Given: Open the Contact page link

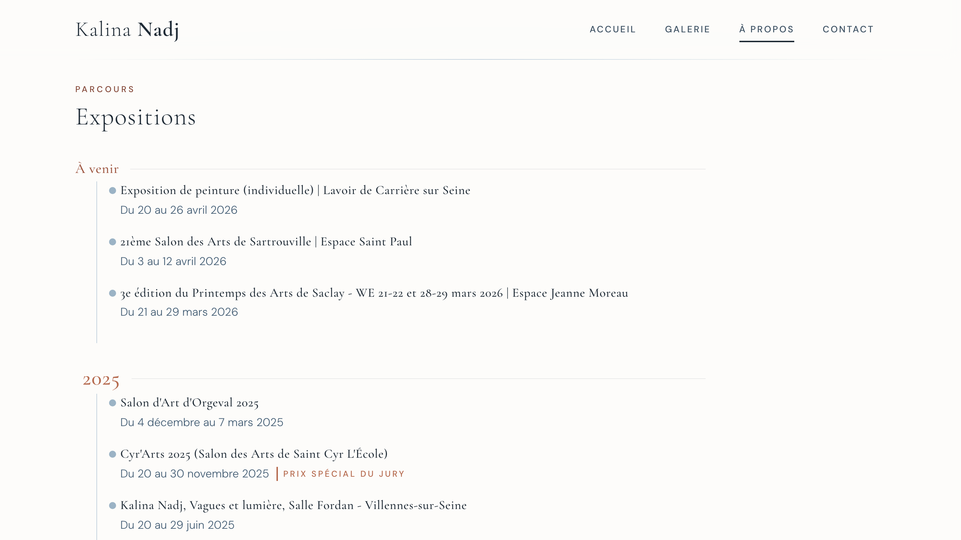Looking at the screenshot, I should point(848,30).
